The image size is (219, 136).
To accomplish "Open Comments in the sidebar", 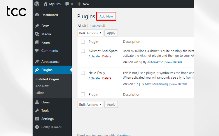I will (50, 51).
